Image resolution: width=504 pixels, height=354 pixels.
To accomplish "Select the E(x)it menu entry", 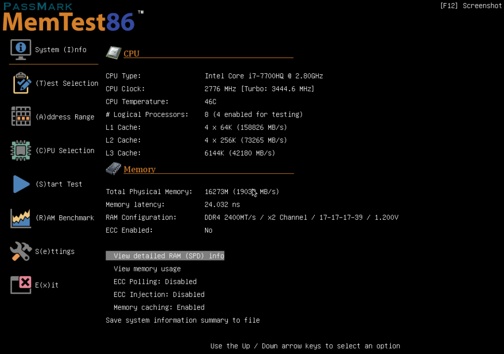I will pos(47,285).
